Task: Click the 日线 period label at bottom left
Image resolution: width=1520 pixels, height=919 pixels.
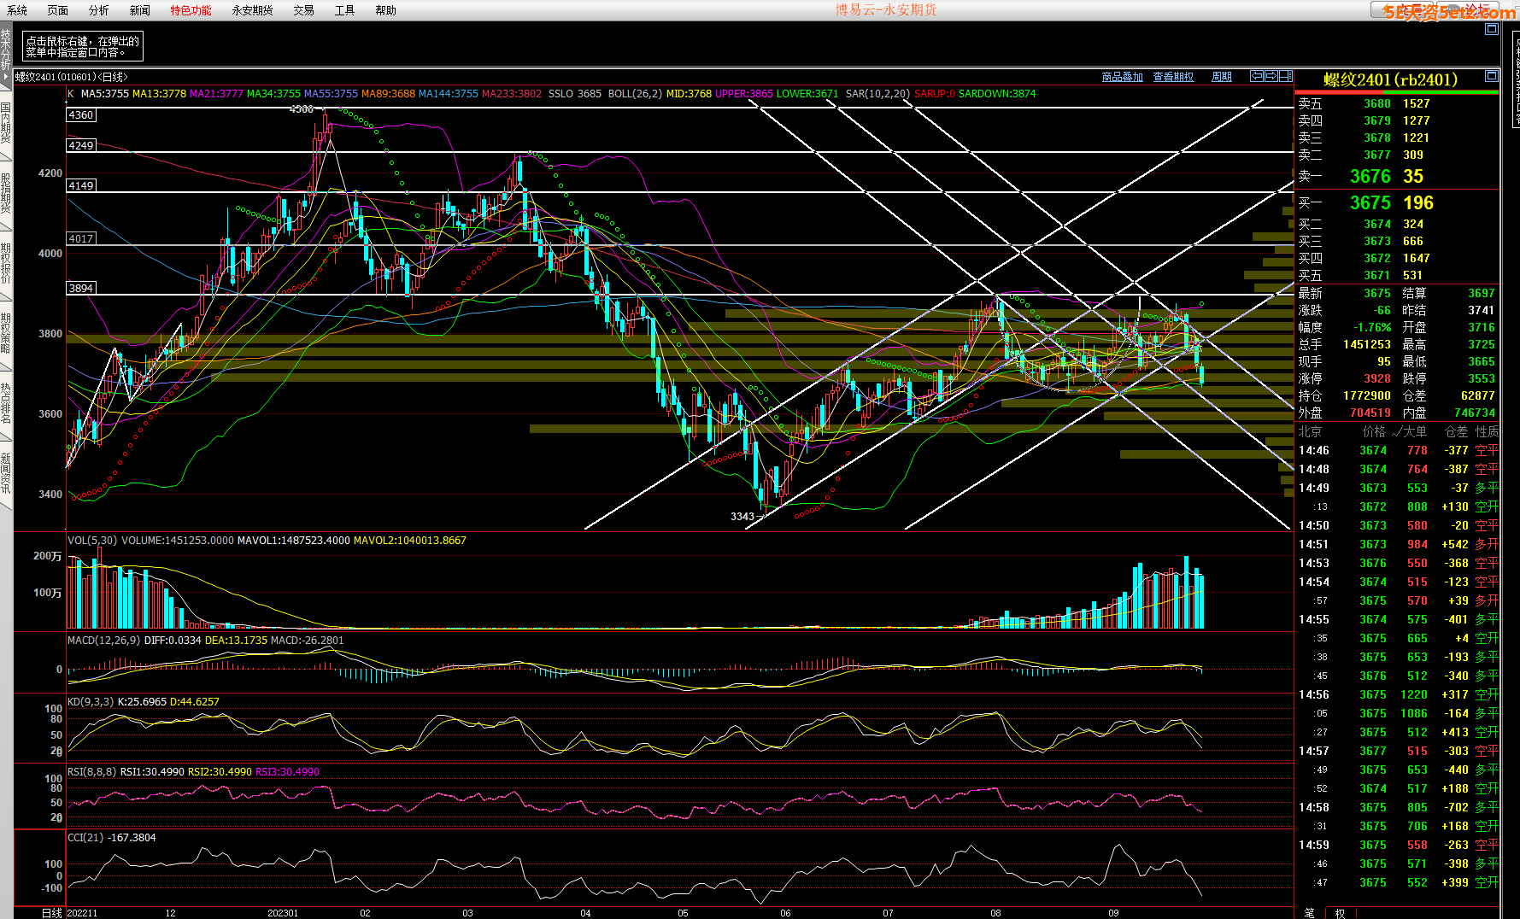Action: pyautogui.click(x=52, y=913)
